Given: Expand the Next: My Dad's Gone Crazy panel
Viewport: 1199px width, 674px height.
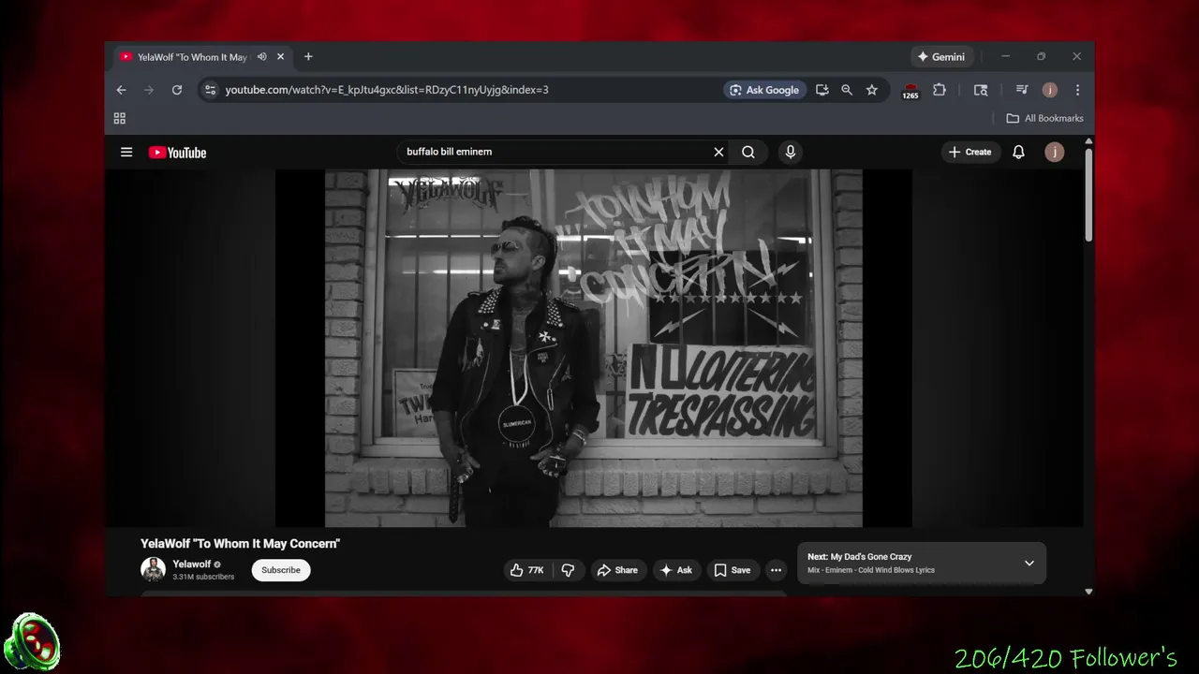Looking at the screenshot, I should (1029, 563).
